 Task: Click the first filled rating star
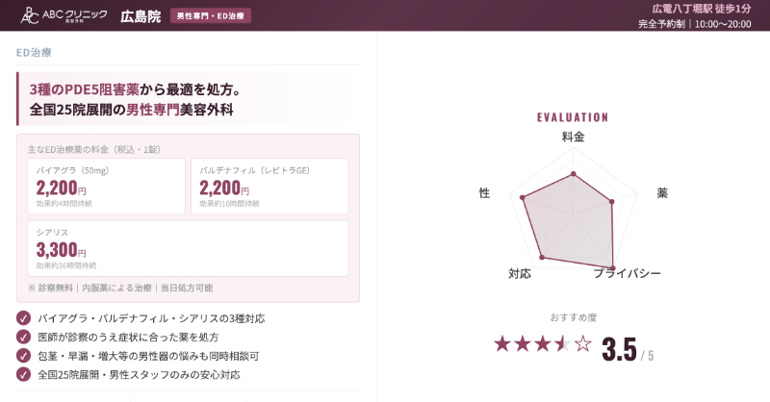(502, 343)
